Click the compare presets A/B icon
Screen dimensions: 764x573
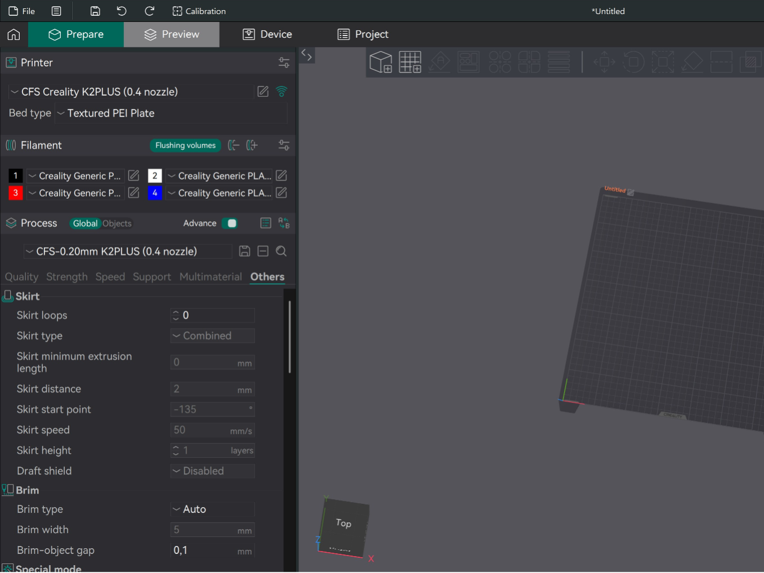pyautogui.click(x=284, y=223)
